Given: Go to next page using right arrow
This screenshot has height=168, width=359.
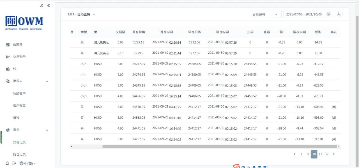Looking at the screenshot, I should pos(333,154).
